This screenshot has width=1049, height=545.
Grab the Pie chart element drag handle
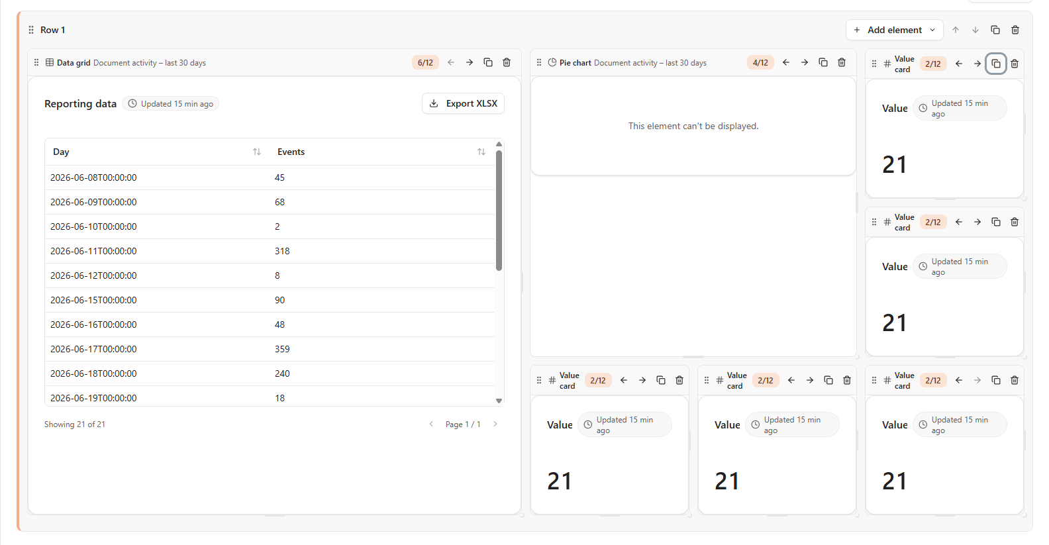tap(539, 62)
